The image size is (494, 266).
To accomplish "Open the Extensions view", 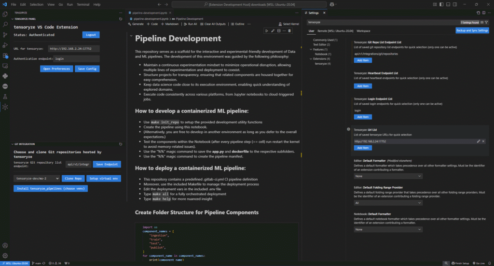I will tap(5, 56).
